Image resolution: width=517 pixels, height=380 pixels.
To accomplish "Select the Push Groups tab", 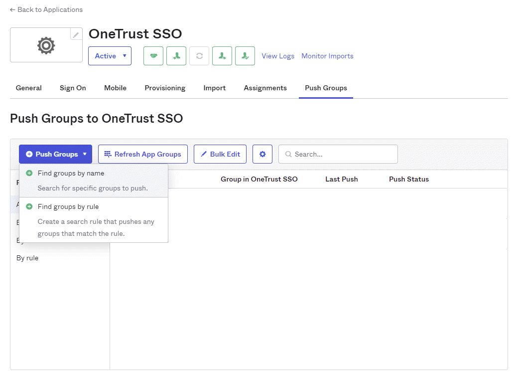I will pos(326,88).
